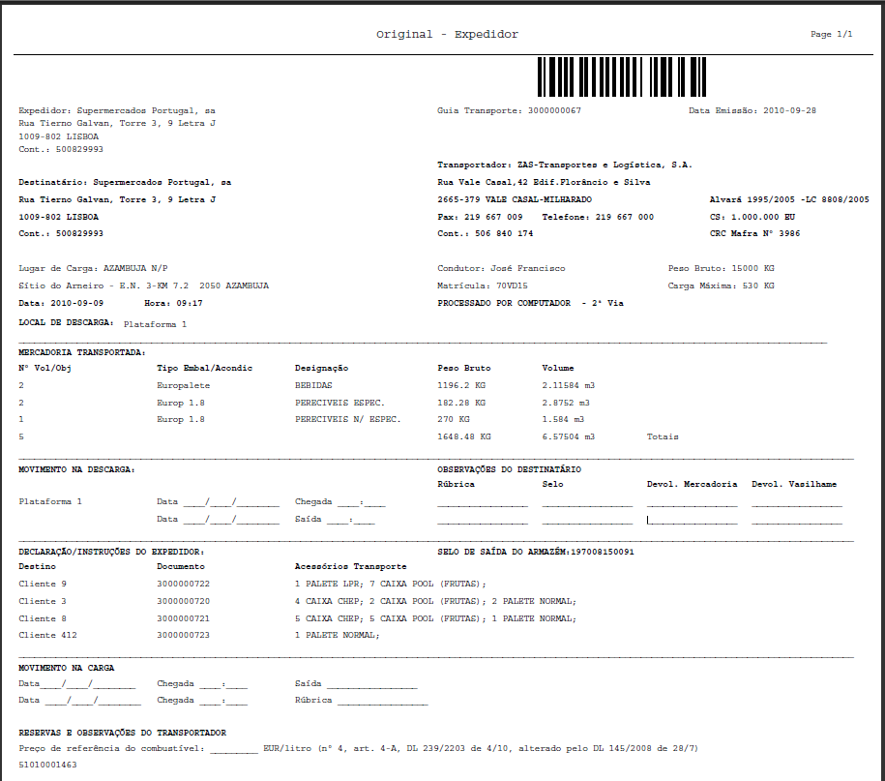
Task: Click the address "Rua Vale Casal,42 Edif.Florâncio e Silva"
Action: pyautogui.click(x=544, y=182)
